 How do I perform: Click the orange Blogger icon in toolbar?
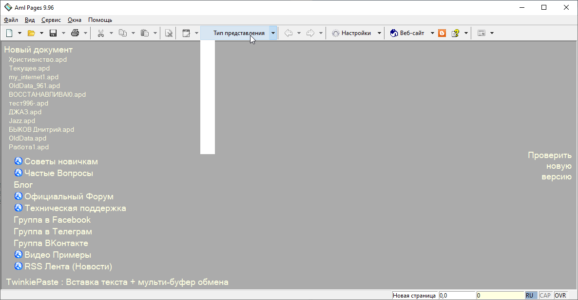pyautogui.click(x=442, y=33)
